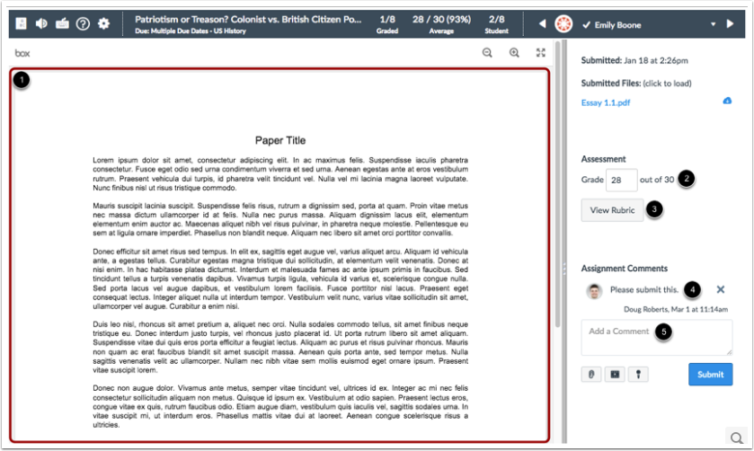
Task: Open the Gradebook icon in top bar
Action: coord(22,23)
